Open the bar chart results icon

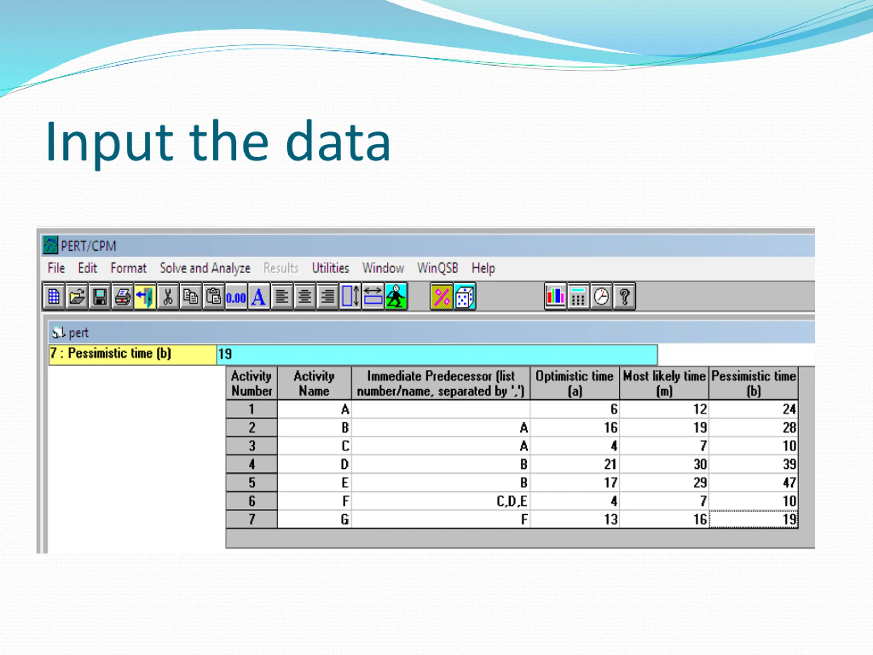(555, 296)
